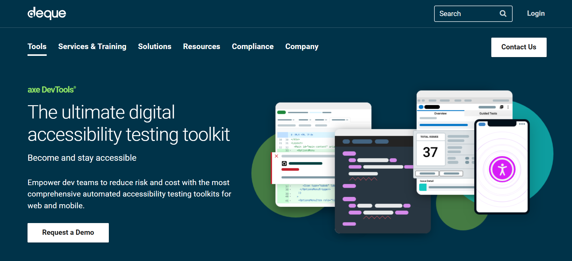The height and width of the screenshot is (261, 572).
Task: Click the Request a Demo button
Action: coord(68,233)
